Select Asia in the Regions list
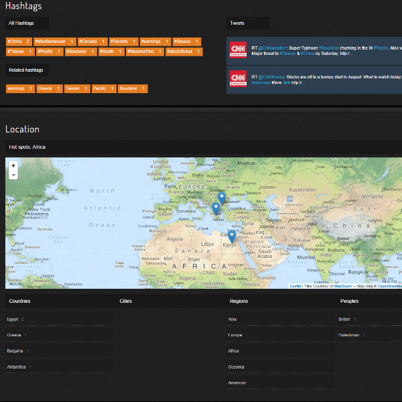This screenshot has width=402, height=402. (281, 319)
